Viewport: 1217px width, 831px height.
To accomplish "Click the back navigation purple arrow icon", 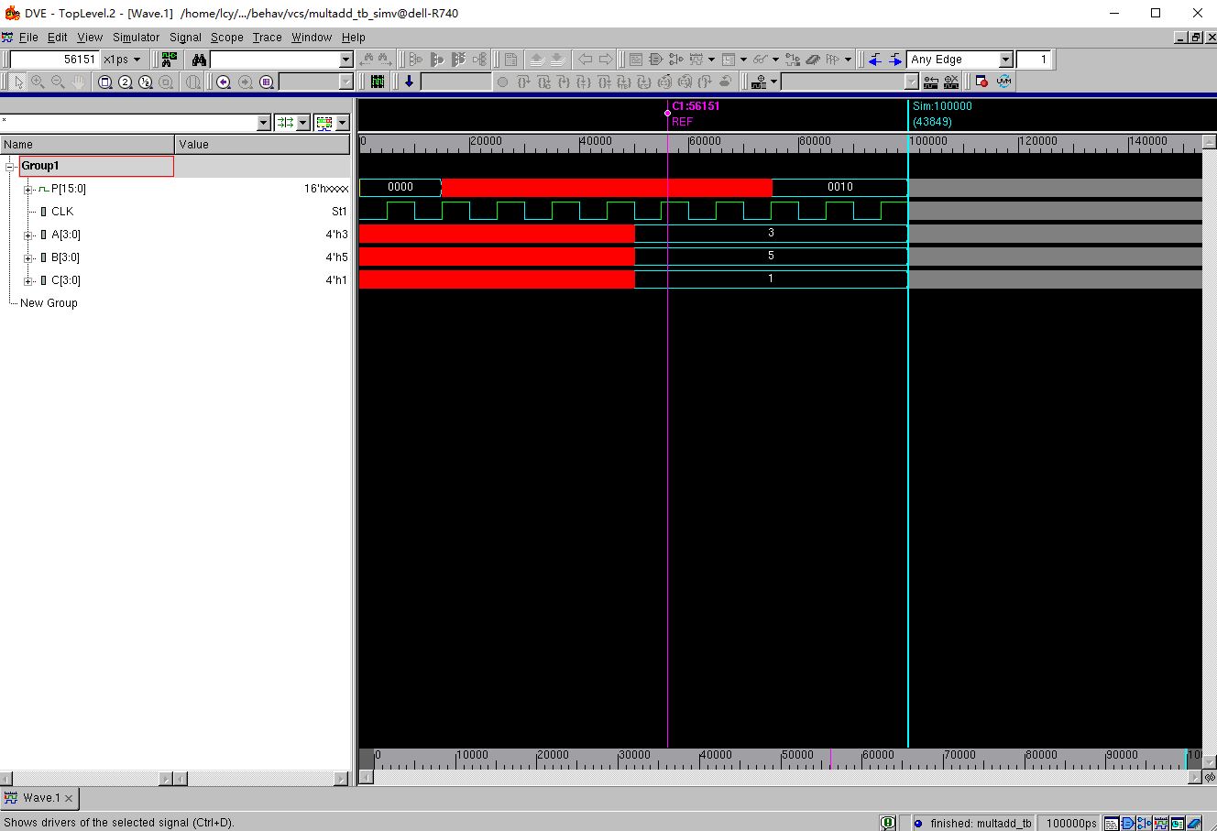I will click(x=224, y=82).
